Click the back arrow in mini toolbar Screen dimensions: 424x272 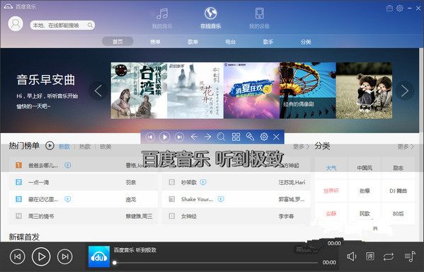(x=194, y=137)
